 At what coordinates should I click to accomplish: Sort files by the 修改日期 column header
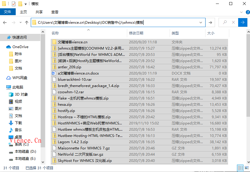coord(136,33)
